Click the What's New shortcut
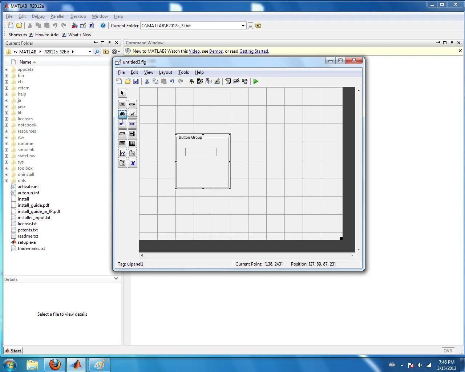Viewport: 465px width, 372px height. click(x=77, y=35)
